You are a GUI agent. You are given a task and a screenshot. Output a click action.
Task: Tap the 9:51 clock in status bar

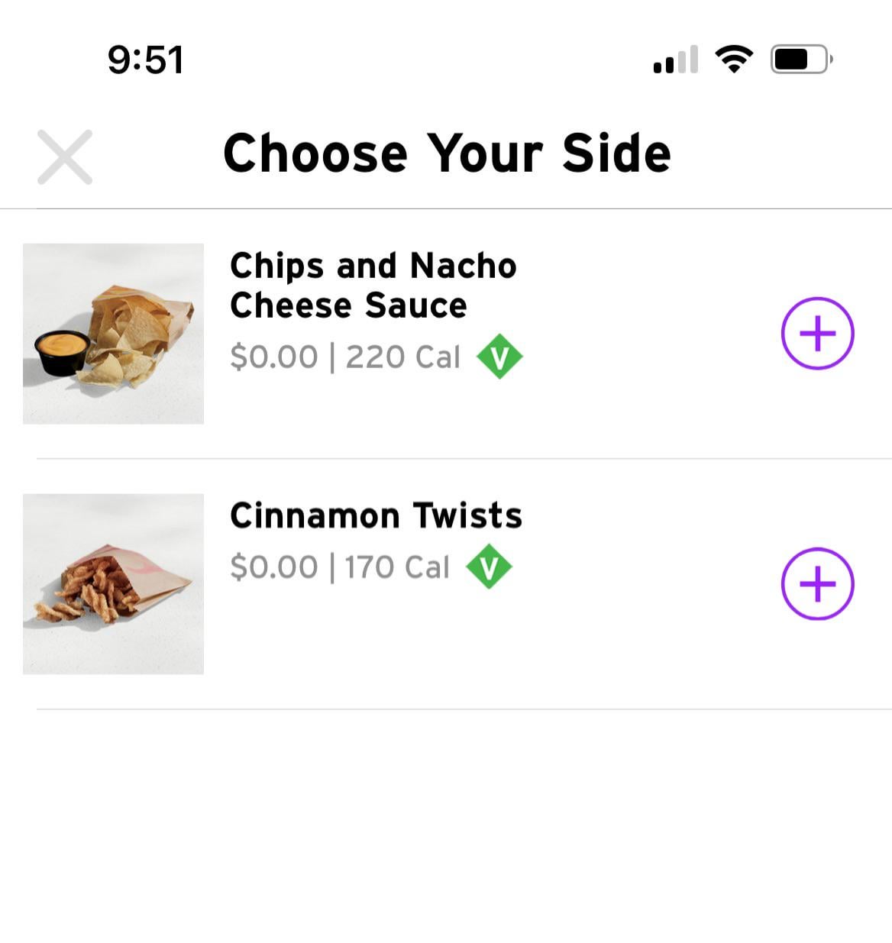coord(145,60)
